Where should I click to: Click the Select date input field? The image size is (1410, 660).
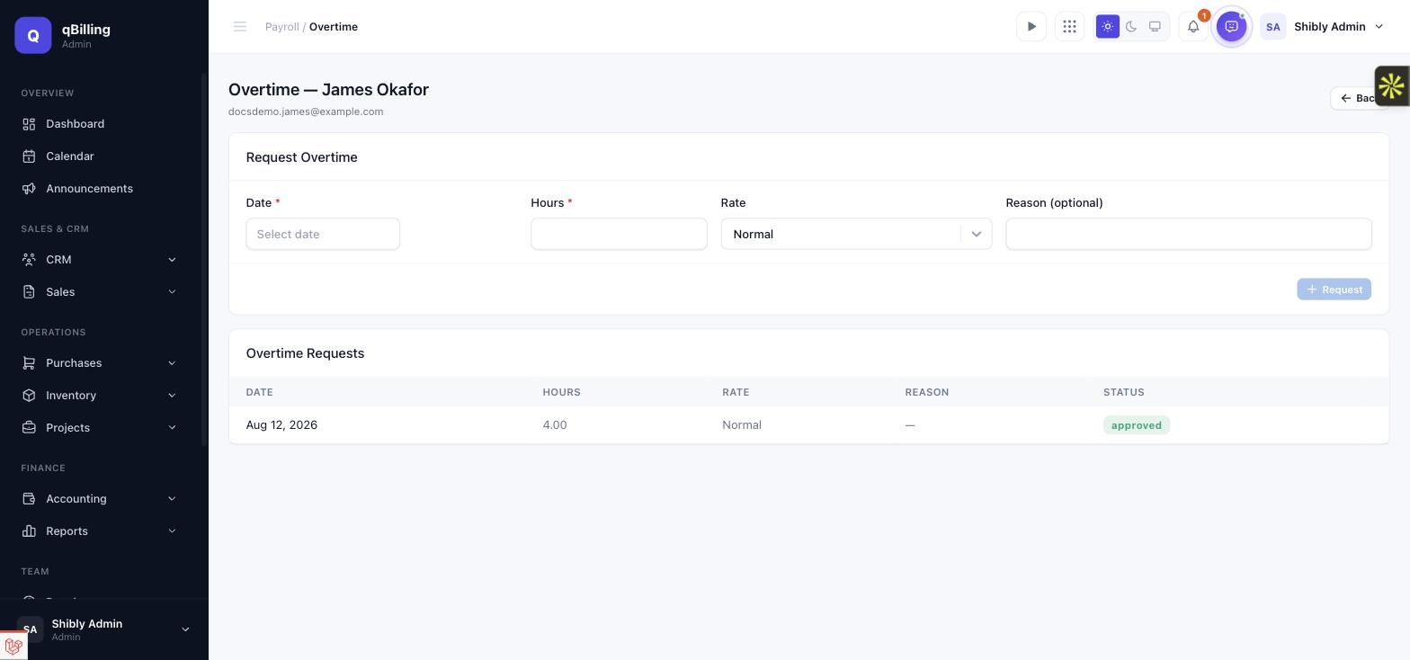click(x=323, y=234)
